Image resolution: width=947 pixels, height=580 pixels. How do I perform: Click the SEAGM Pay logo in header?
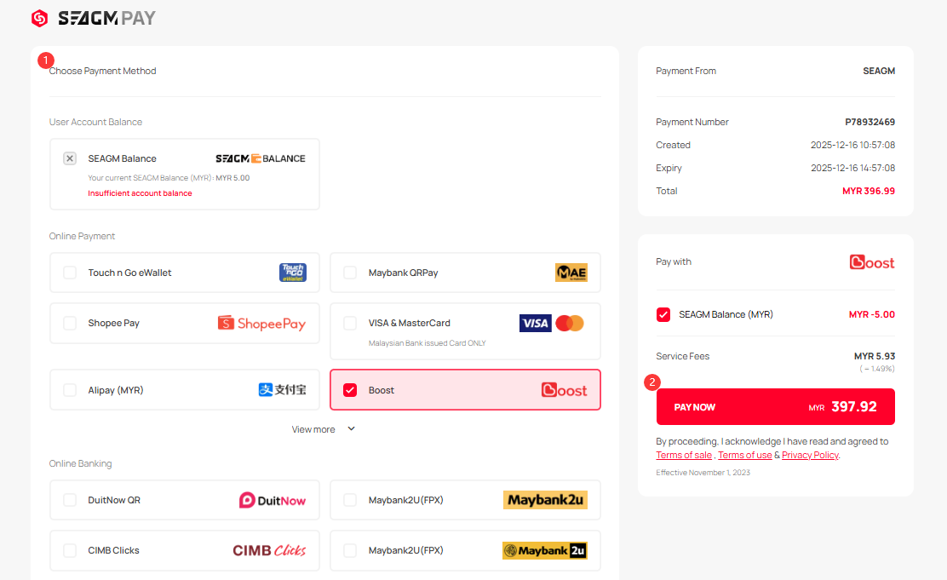[x=94, y=18]
